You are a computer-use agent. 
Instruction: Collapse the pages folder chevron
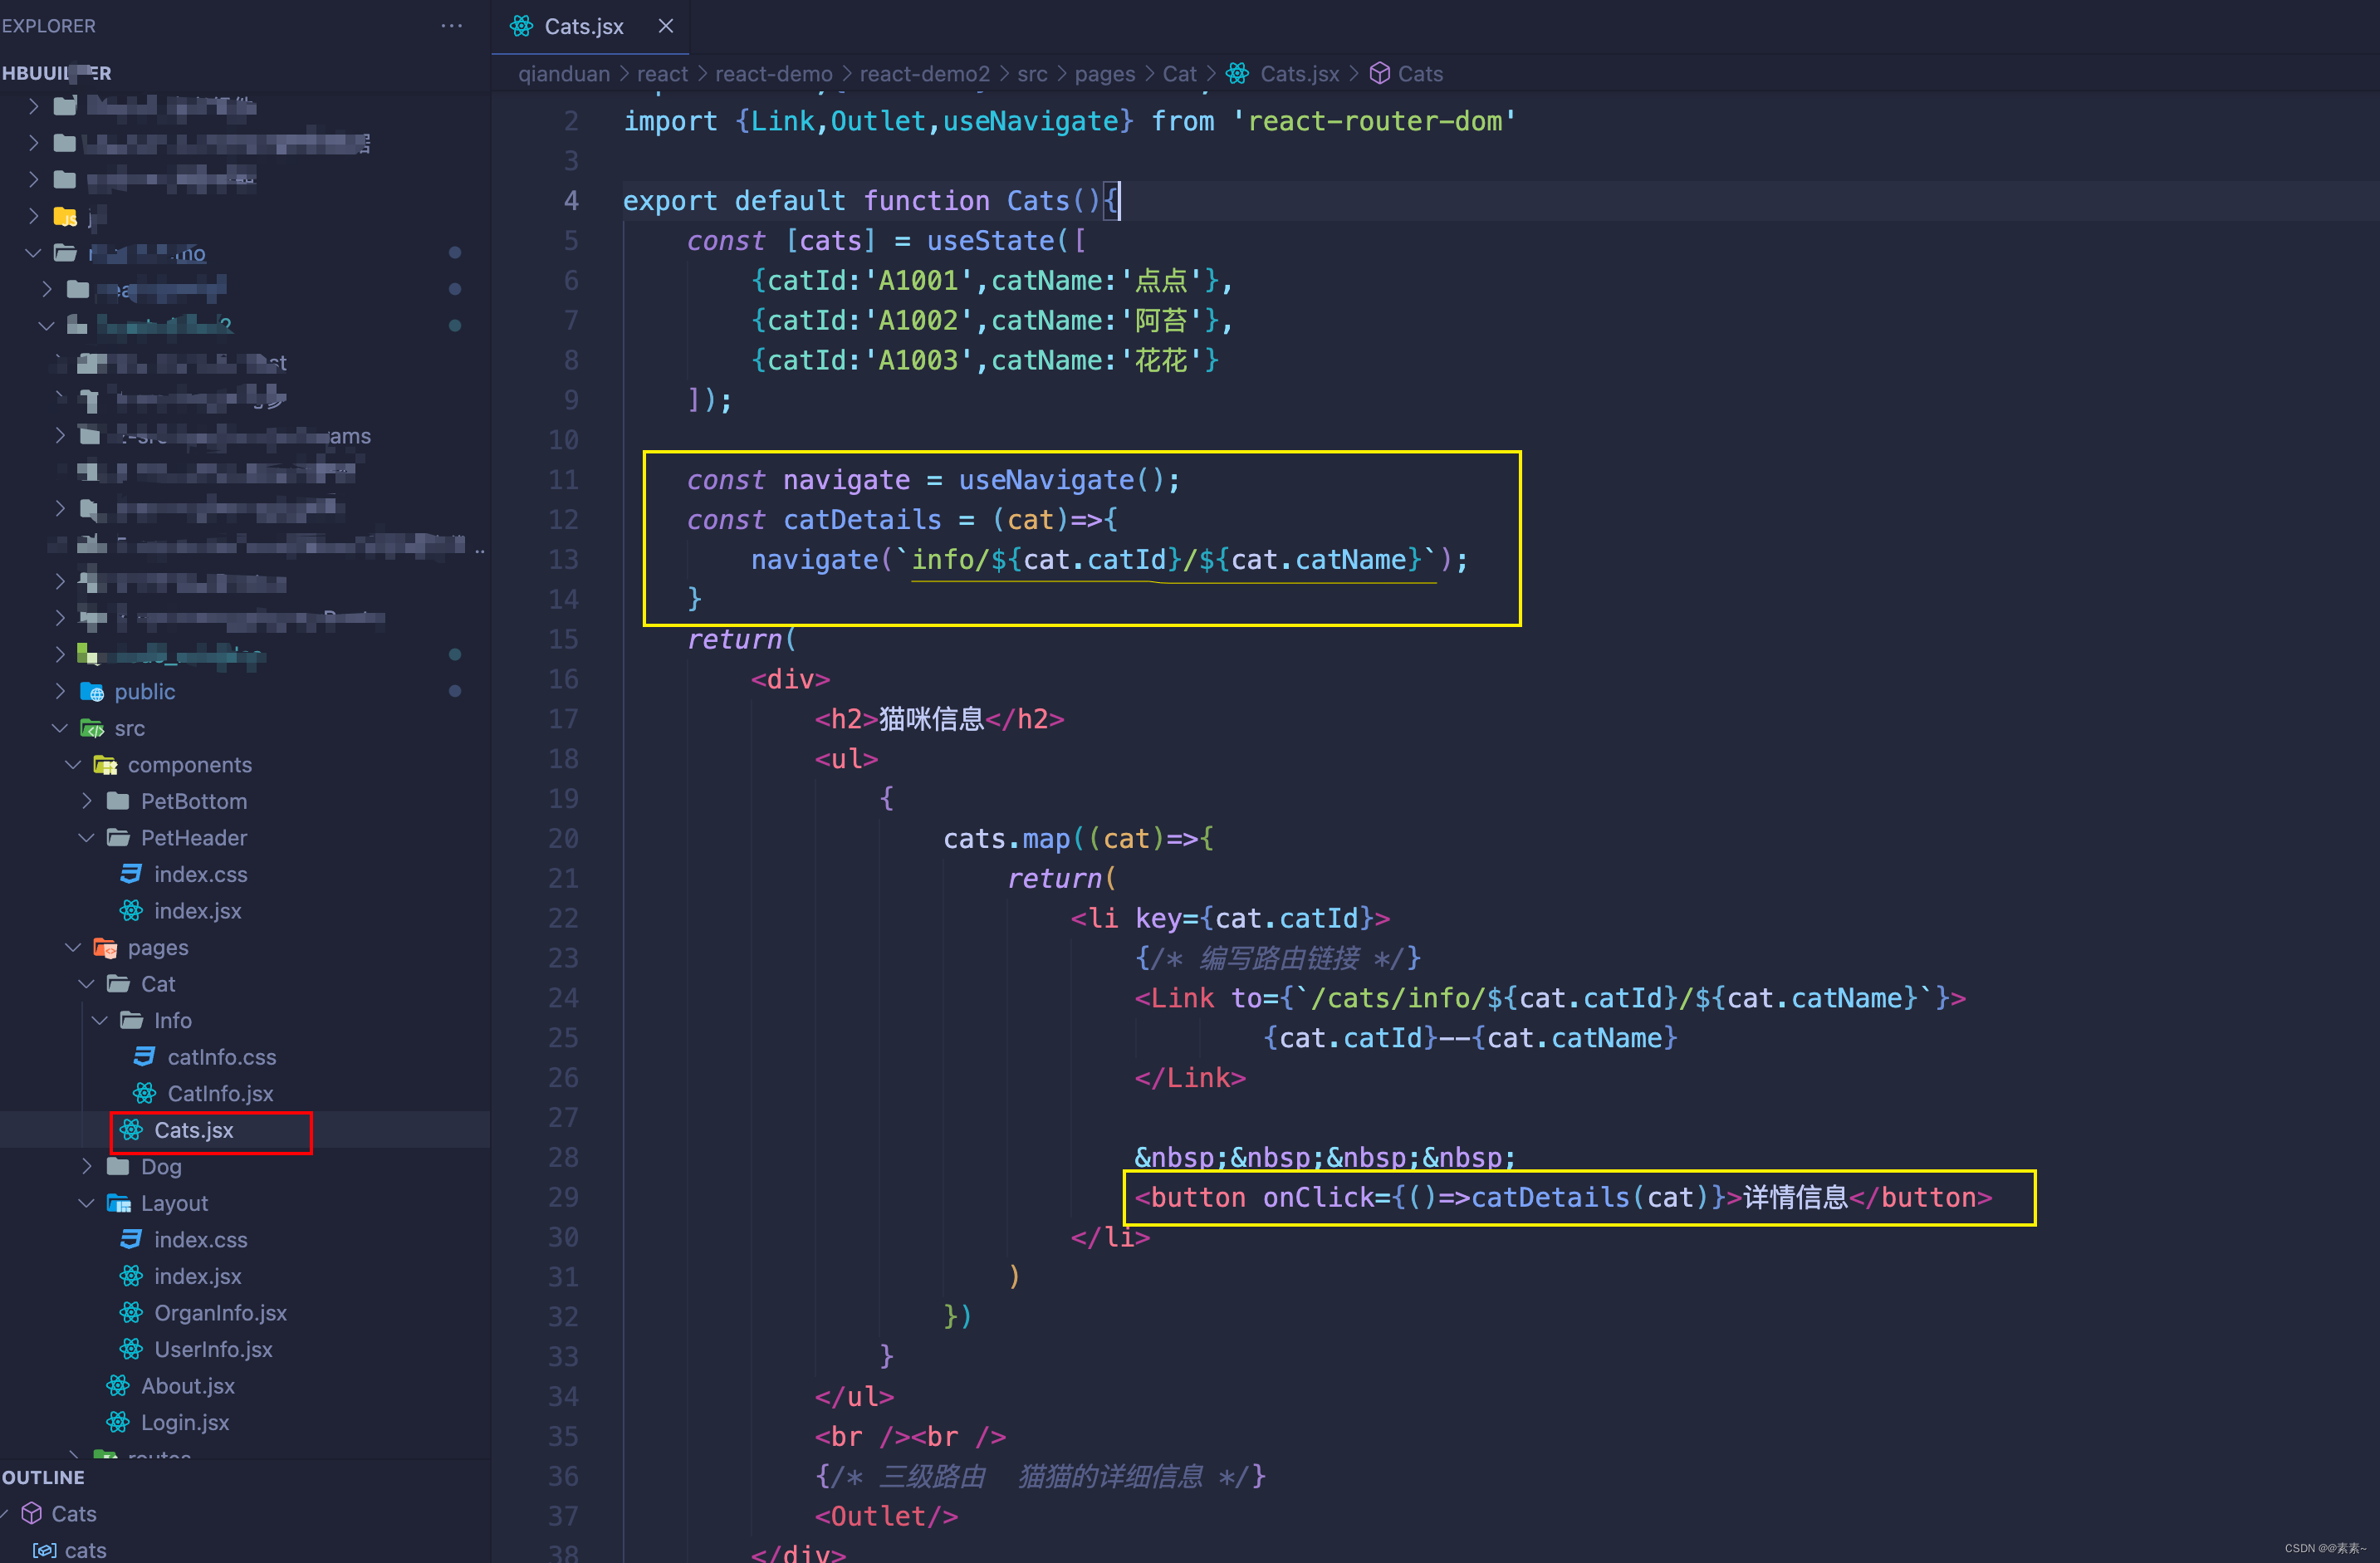(73, 947)
